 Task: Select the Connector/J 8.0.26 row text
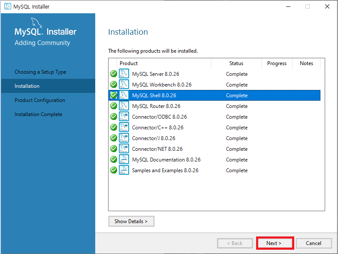coord(154,138)
